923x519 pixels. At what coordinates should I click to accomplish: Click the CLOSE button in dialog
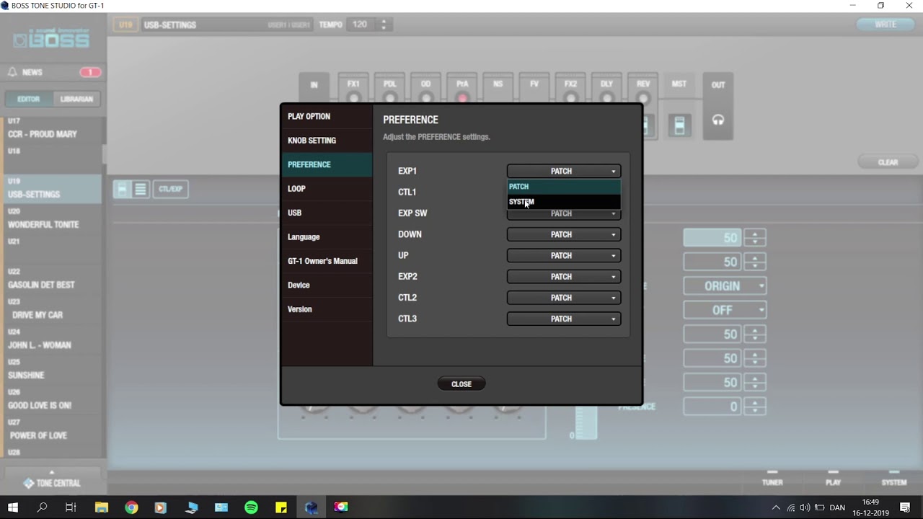click(x=461, y=384)
